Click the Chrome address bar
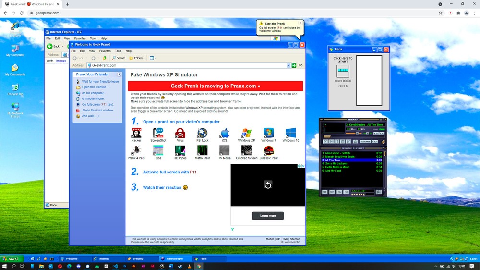 (x=233, y=13)
